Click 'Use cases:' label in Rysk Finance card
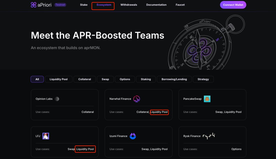This screenshot has width=276, height=159. pyautogui.click(x=190, y=149)
